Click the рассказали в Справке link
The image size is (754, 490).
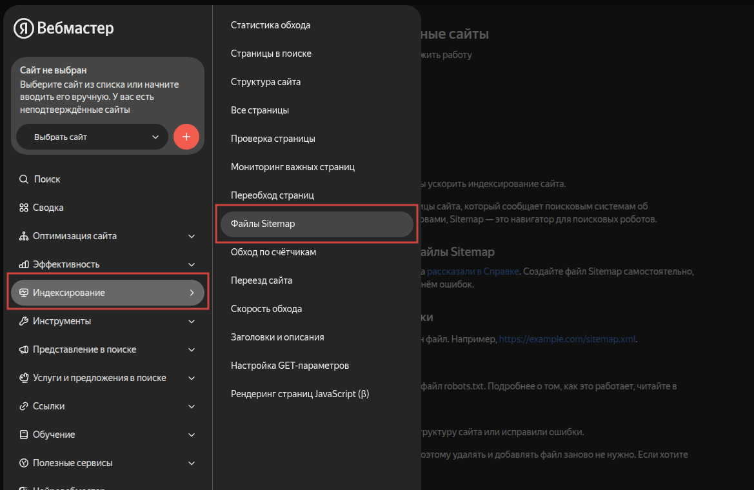473,271
